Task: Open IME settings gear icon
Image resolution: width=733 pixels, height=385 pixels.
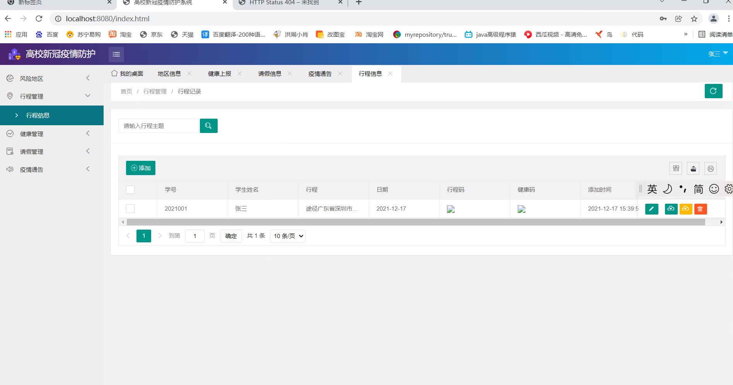Action: pos(729,189)
